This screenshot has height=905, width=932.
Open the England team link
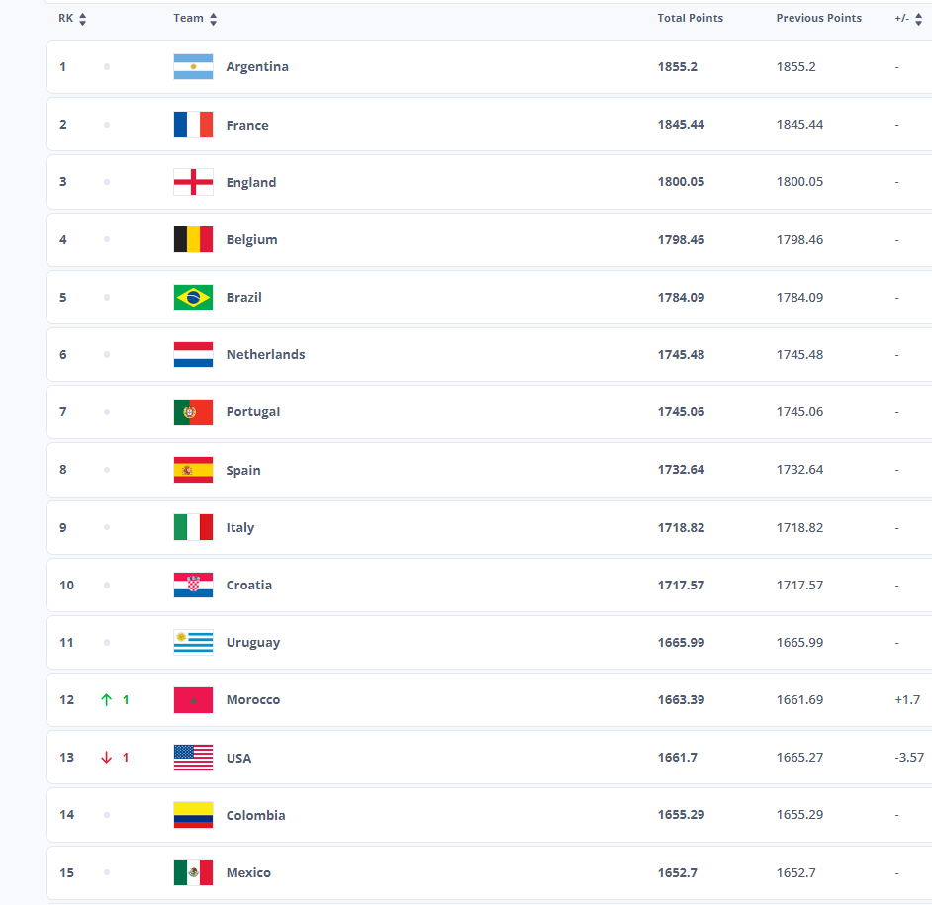click(x=250, y=182)
